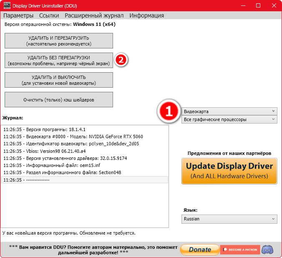The height and width of the screenshot is (258, 282).
Task: Open the Расширенный журнал menu
Action: tap(94, 15)
